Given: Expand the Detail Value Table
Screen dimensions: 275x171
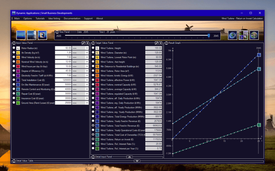Looking at the screenshot, I should point(137,161).
